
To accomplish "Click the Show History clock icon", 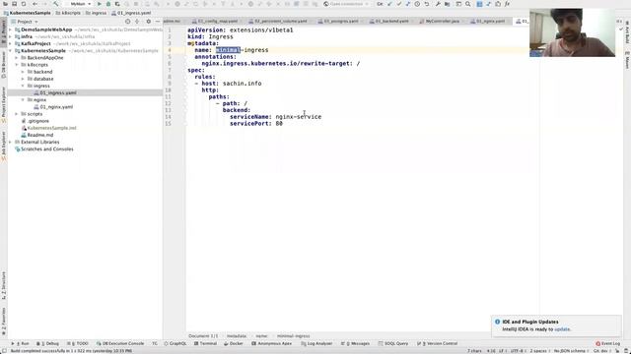I will point(417,4).
